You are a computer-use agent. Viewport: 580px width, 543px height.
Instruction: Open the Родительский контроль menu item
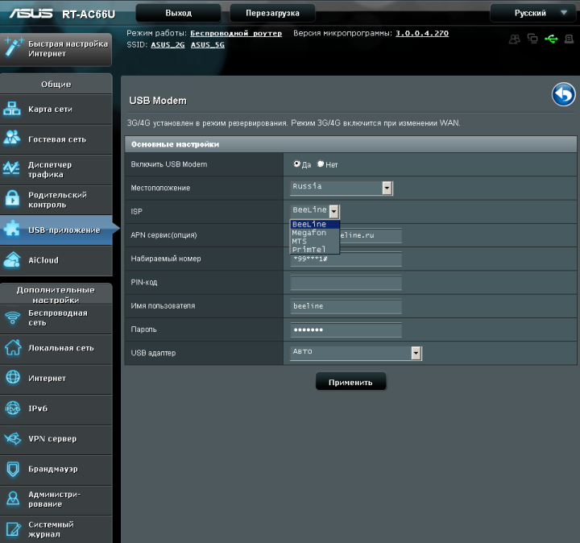click(56, 200)
